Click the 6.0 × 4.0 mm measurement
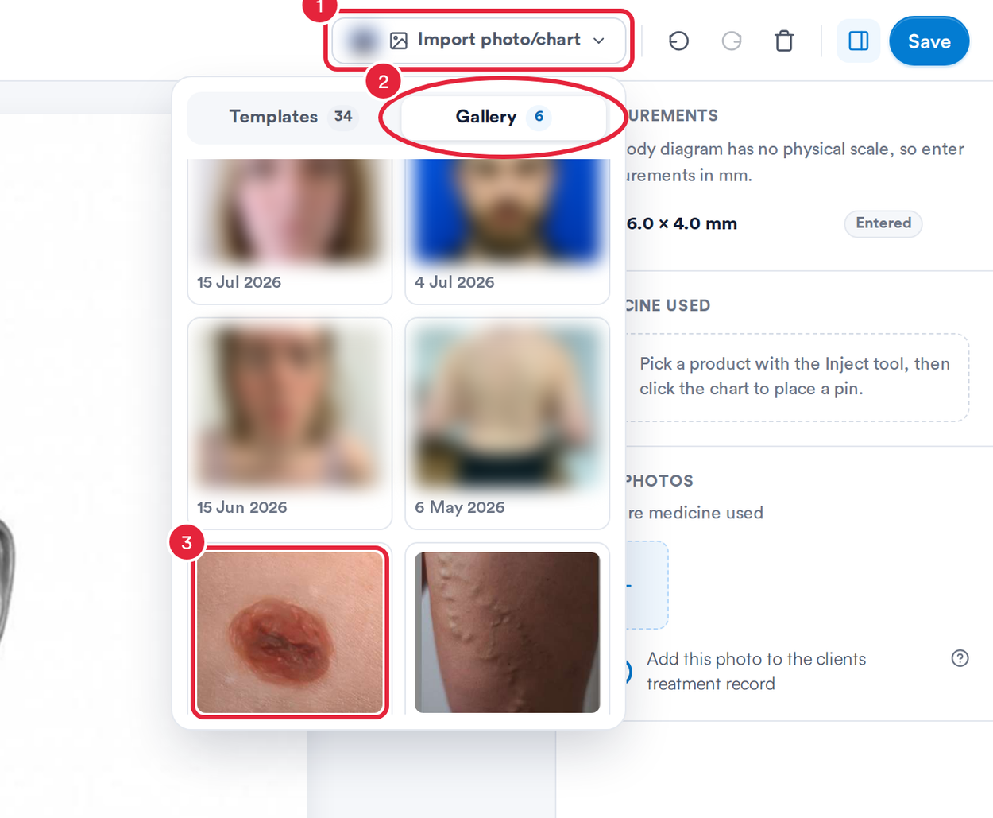 pyautogui.click(x=682, y=223)
